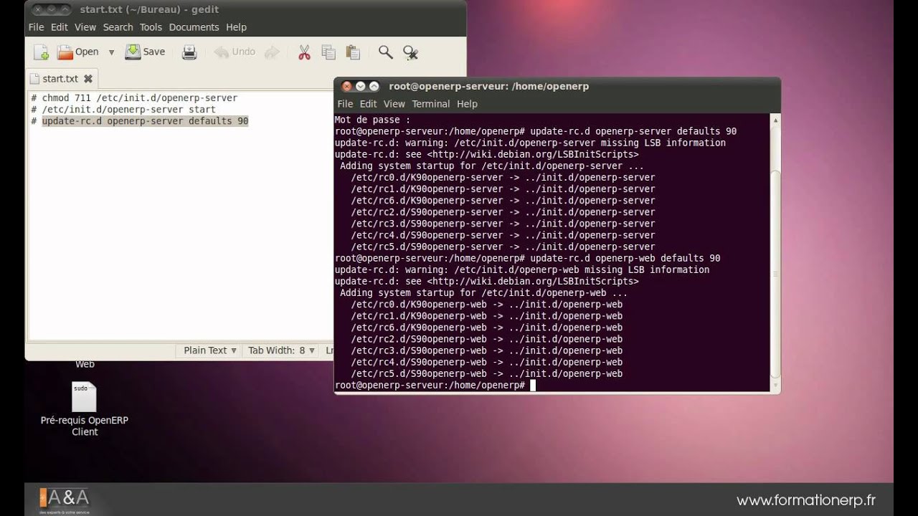Print document using printer icon

point(189,52)
